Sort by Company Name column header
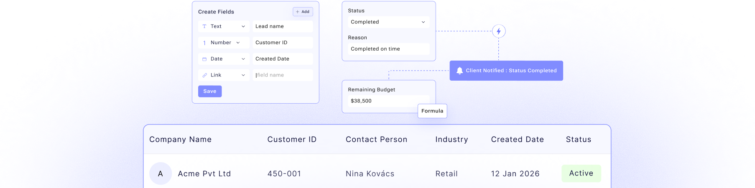Screen dimensions: 755x188 tap(180, 140)
